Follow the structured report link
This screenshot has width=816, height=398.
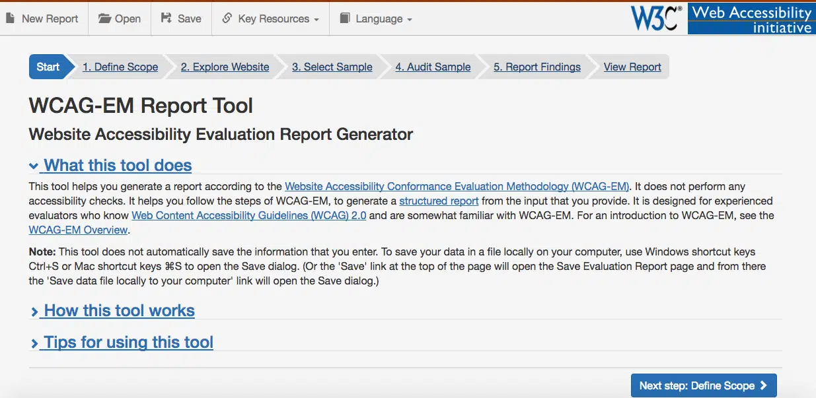439,201
